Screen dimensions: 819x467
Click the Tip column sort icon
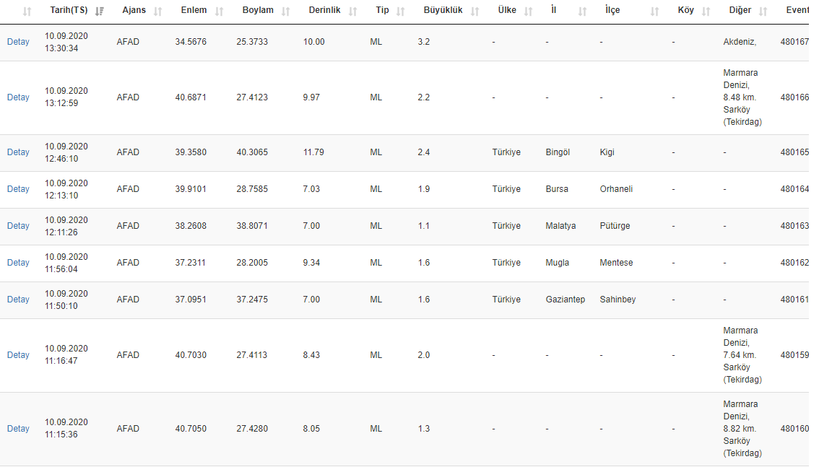(401, 12)
